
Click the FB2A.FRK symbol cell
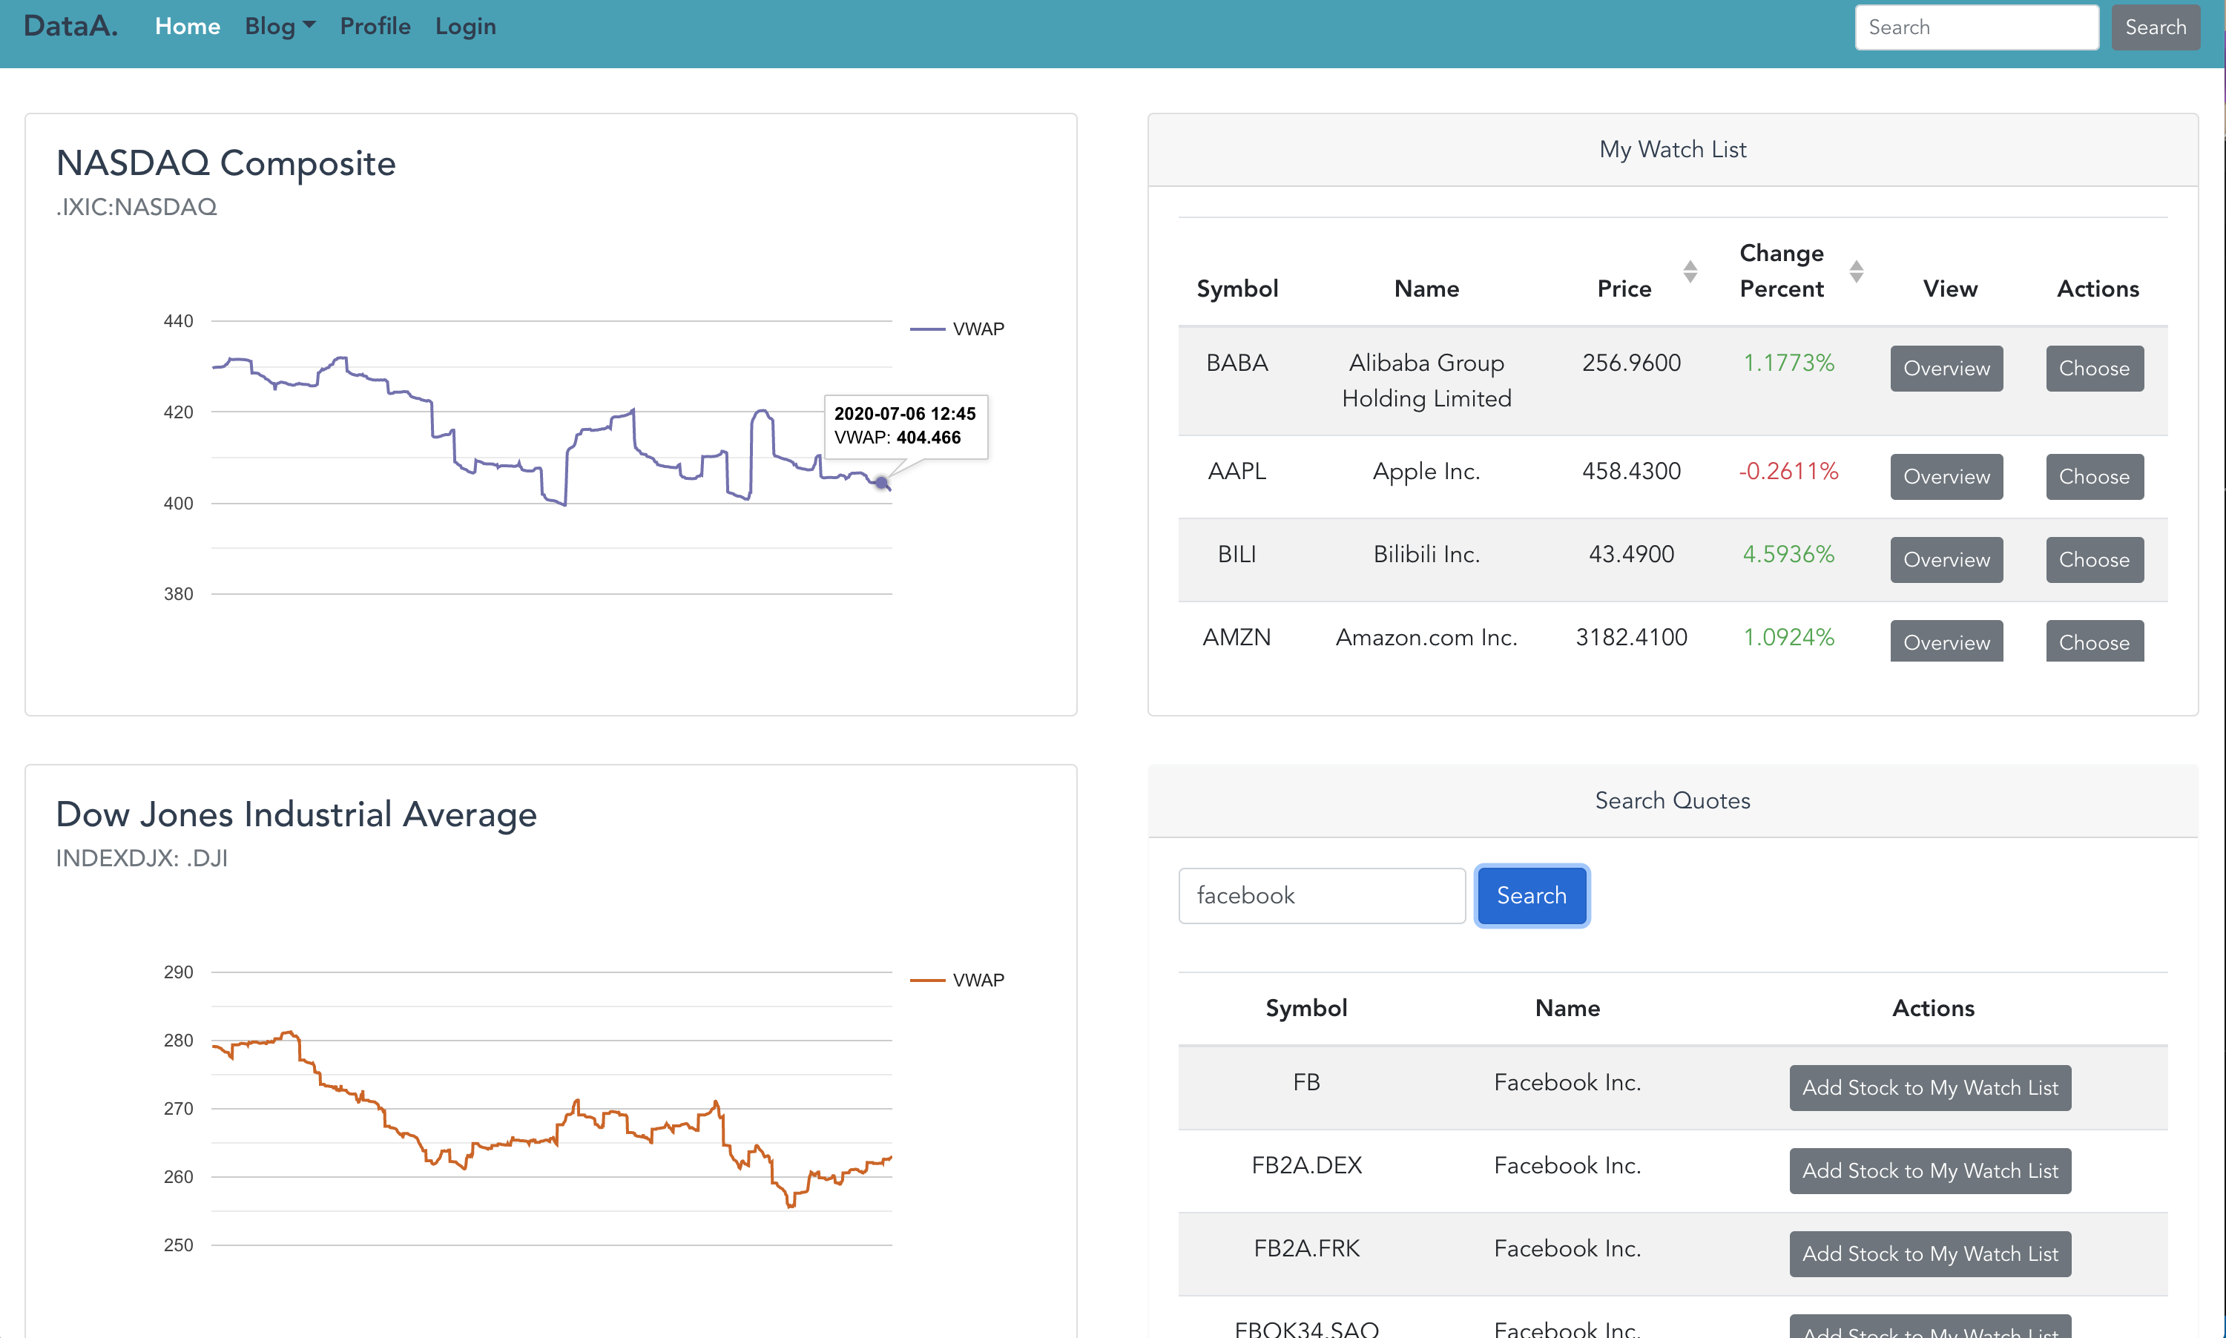(1306, 1248)
